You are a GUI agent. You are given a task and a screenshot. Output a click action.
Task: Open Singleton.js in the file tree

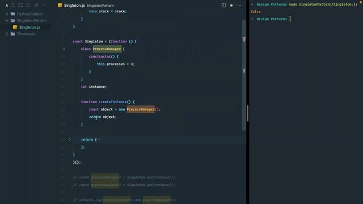(29, 27)
